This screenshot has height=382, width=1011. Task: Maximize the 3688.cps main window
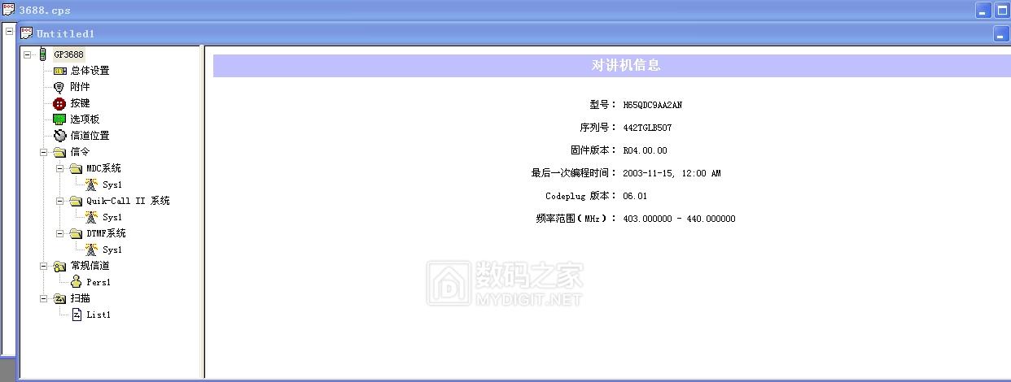(x=1003, y=11)
